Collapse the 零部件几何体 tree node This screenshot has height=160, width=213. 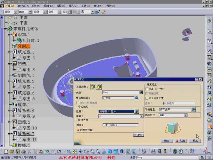point(5,29)
